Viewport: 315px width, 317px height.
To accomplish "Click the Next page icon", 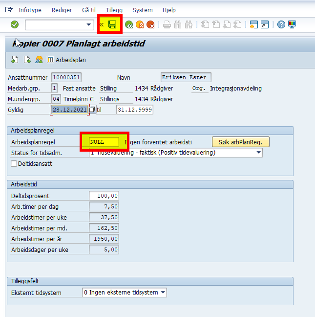I will 227,24.
